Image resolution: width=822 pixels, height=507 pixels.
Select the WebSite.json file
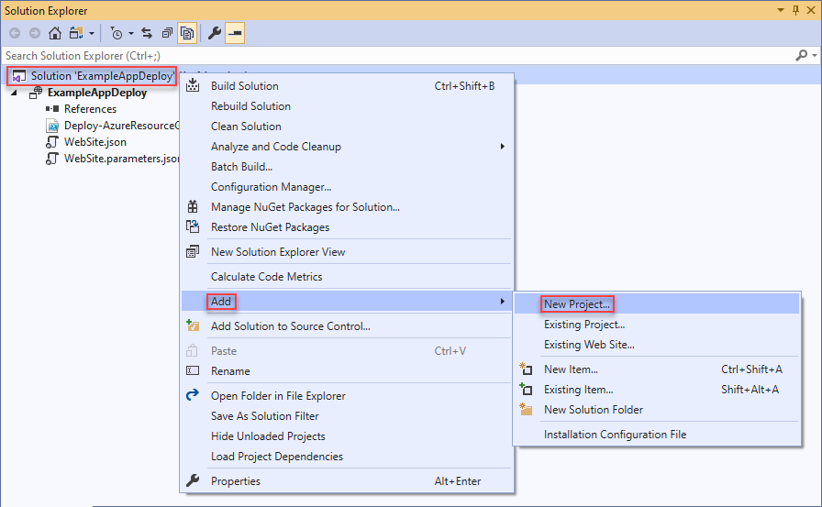pyautogui.click(x=94, y=142)
